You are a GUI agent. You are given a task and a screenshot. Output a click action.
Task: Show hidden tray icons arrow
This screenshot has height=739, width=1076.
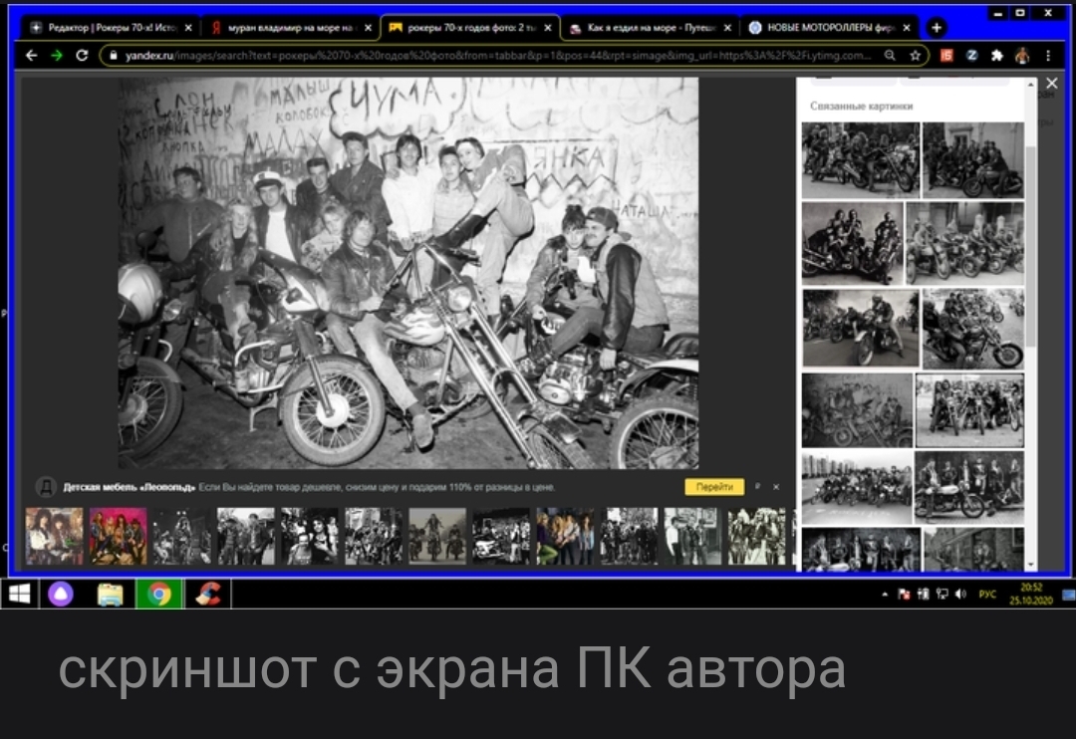[885, 595]
